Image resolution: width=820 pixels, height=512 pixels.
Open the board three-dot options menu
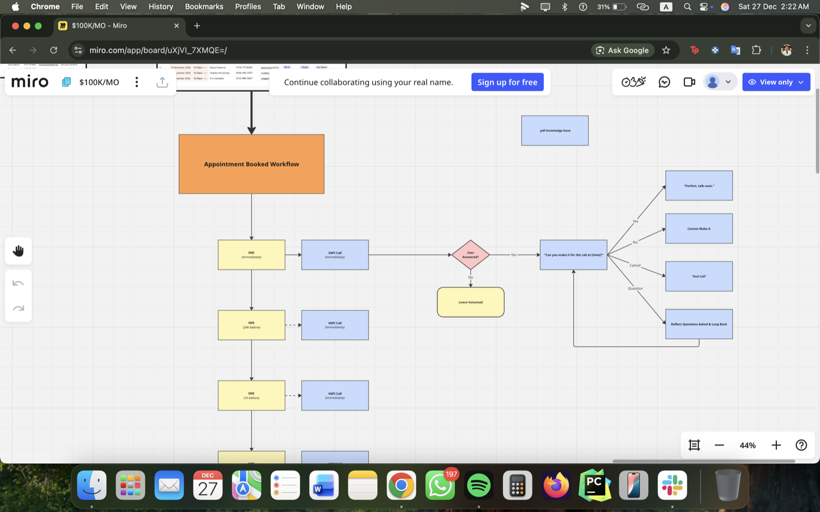[137, 82]
